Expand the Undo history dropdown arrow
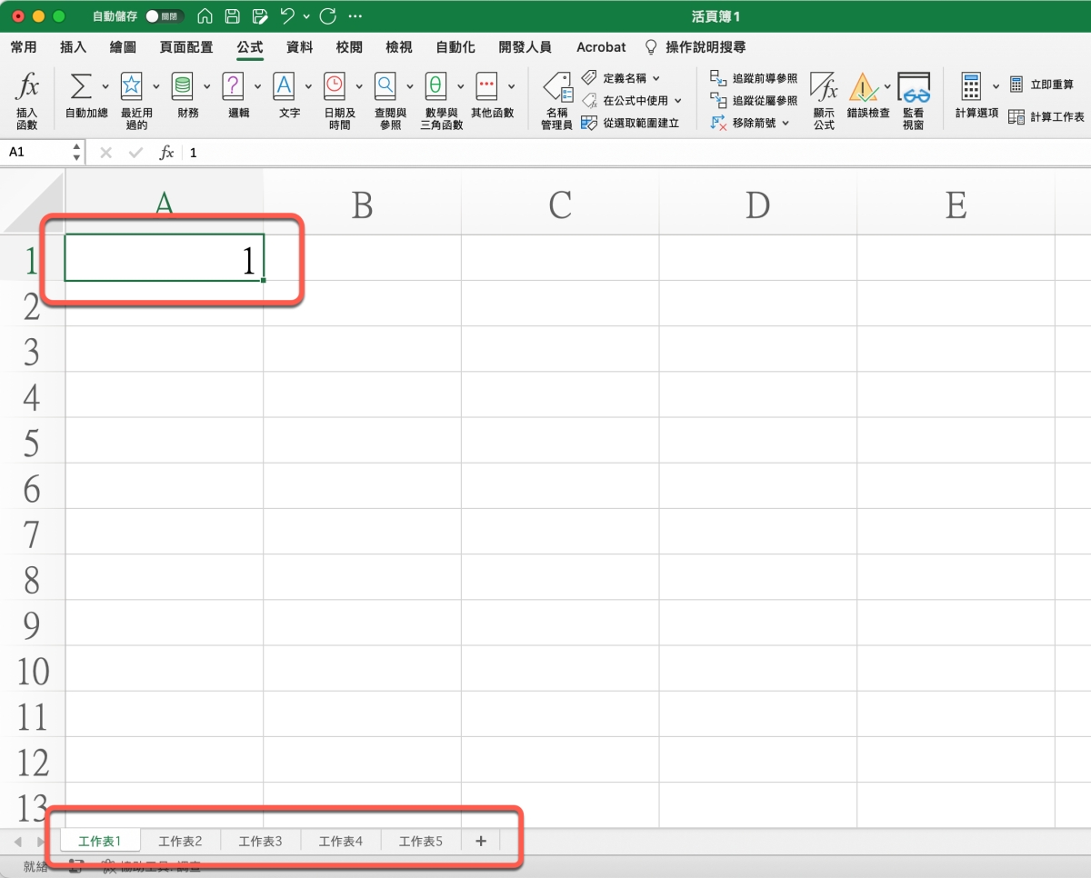This screenshot has height=878, width=1091. (x=306, y=16)
